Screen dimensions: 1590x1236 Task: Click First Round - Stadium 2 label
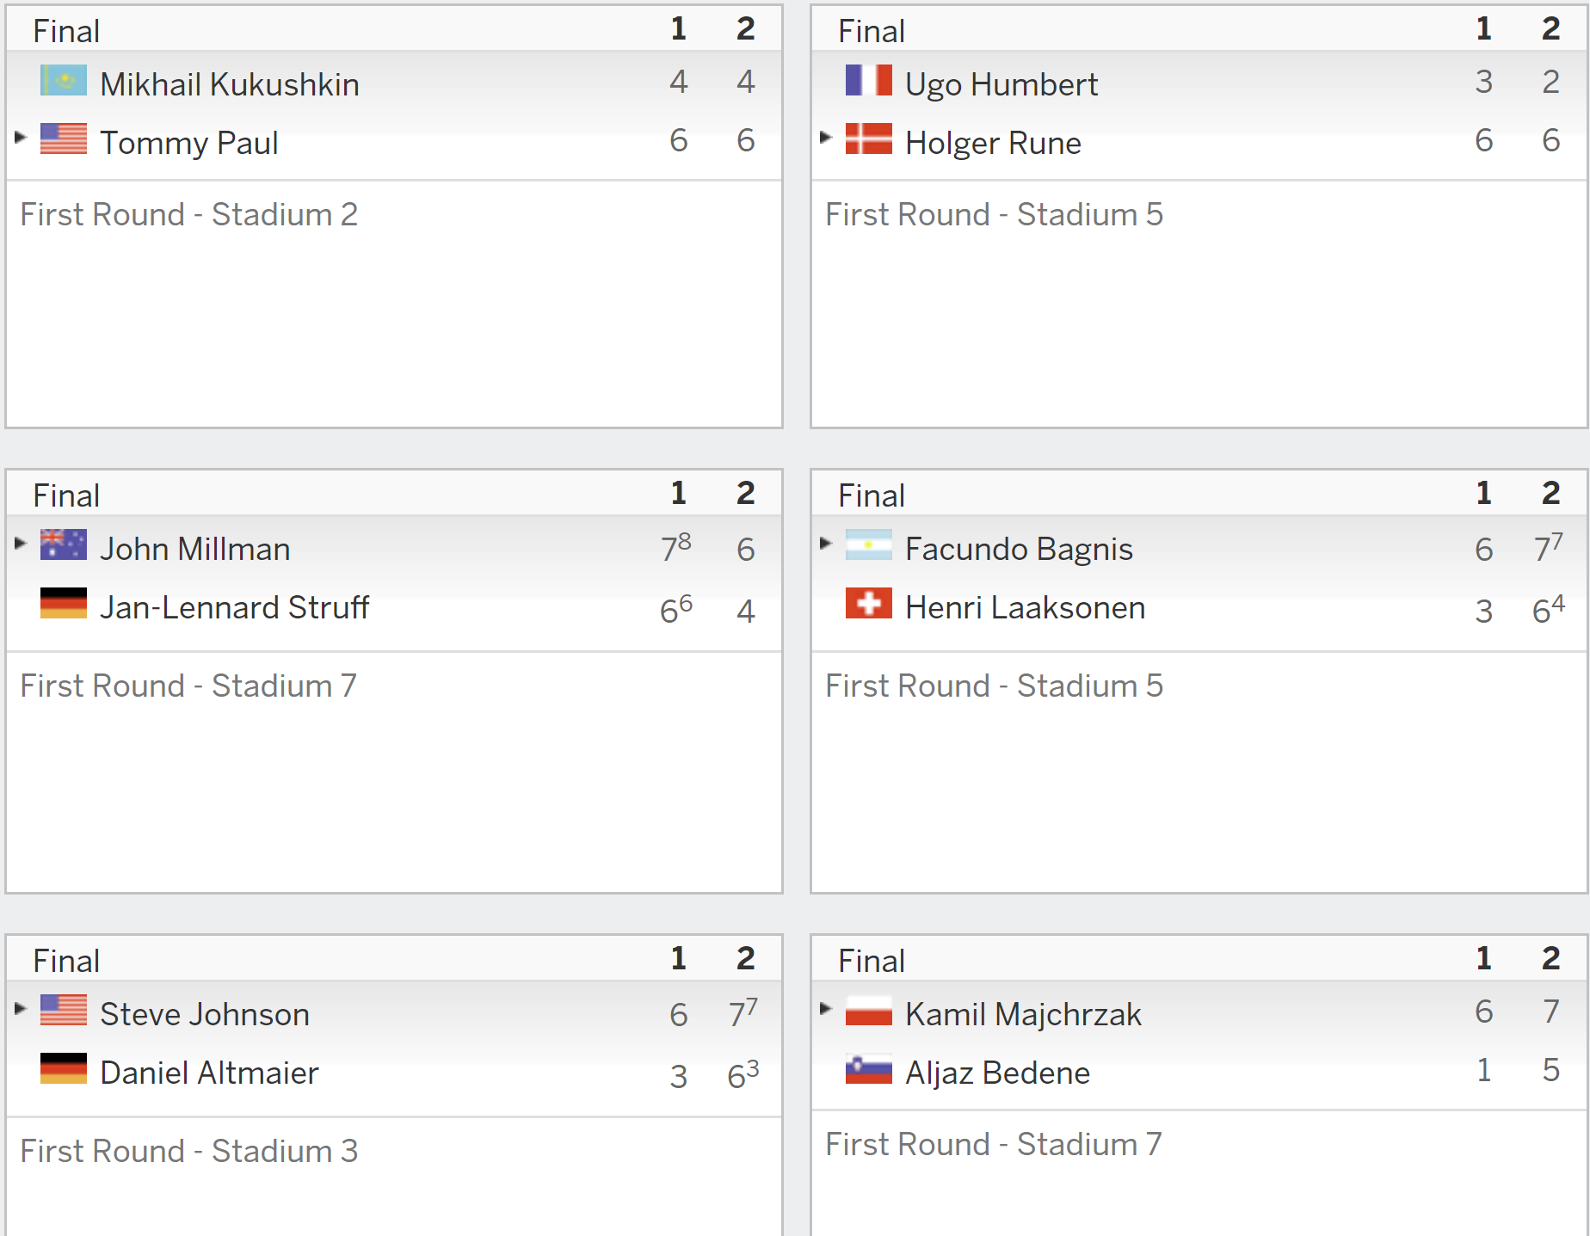[188, 214]
